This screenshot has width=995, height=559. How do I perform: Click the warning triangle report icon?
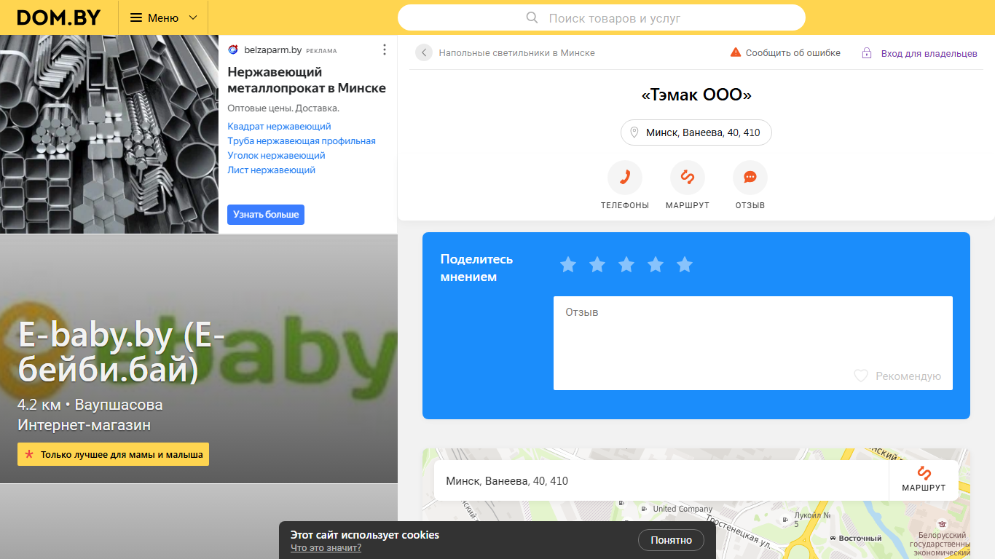click(736, 52)
